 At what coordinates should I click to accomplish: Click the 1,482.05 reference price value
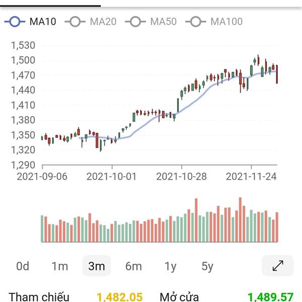(120, 297)
